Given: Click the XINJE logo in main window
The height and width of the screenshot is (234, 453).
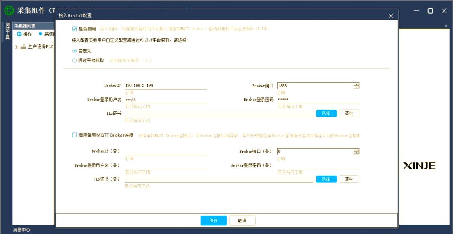Looking at the screenshot, I should (419, 166).
